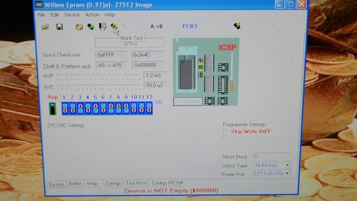Click the Size & Checksum label
This screenshot has height=201, width=357.
click(x=61, y=55)
